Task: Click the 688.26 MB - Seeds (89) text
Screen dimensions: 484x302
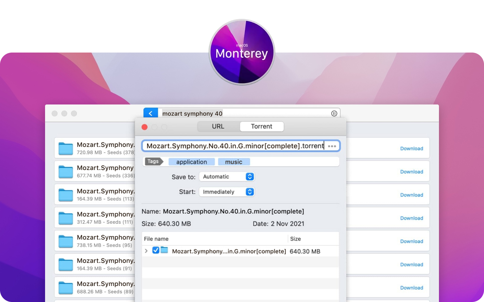Action: [105, 292]
